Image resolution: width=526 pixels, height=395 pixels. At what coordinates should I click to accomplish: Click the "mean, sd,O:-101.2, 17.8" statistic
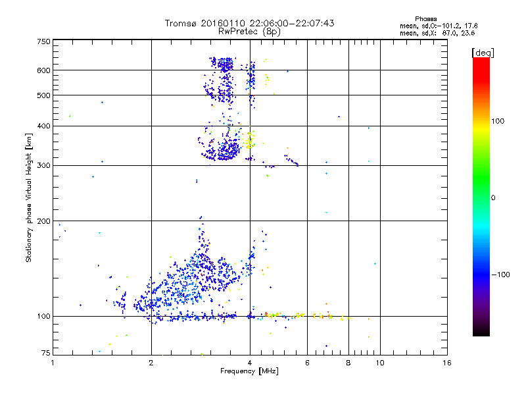coord(439,26)
